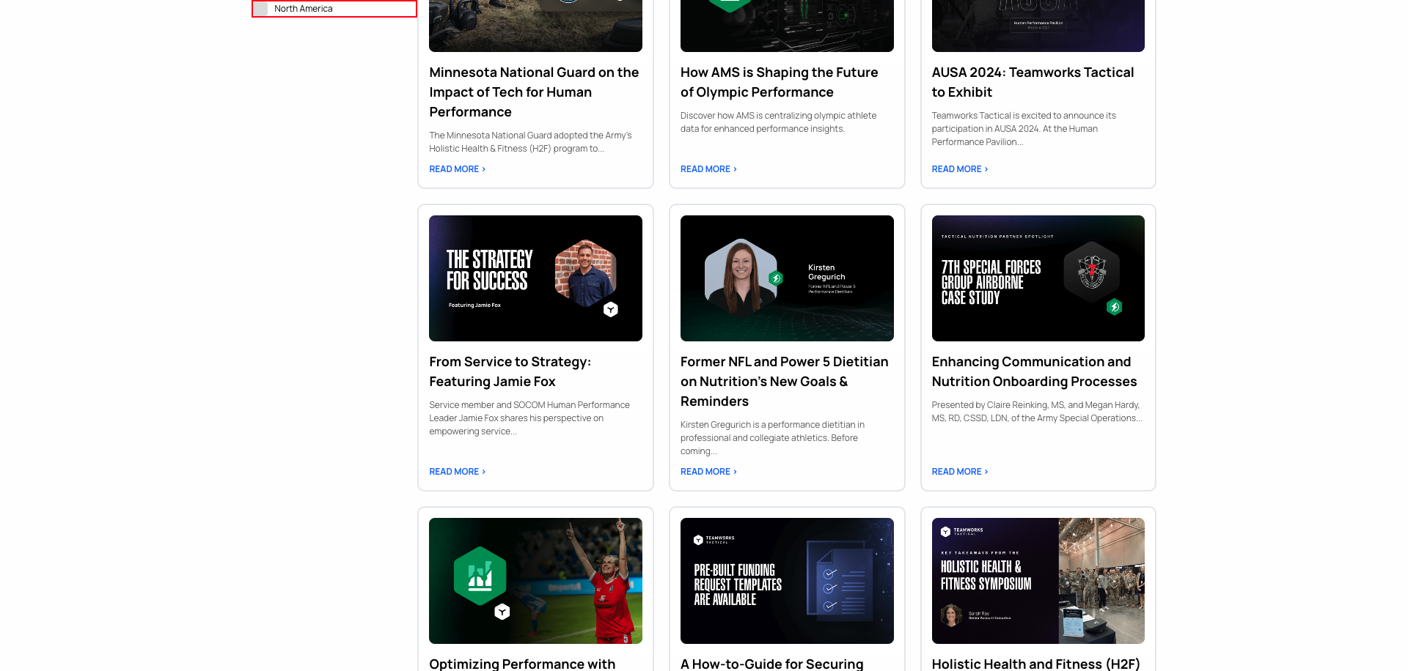The width and height of the screenshot is (1408, 671).
Task: Select the AUSA 2024: Teamworks Tactical to Exhibit heading
Action: [1033, 82]
